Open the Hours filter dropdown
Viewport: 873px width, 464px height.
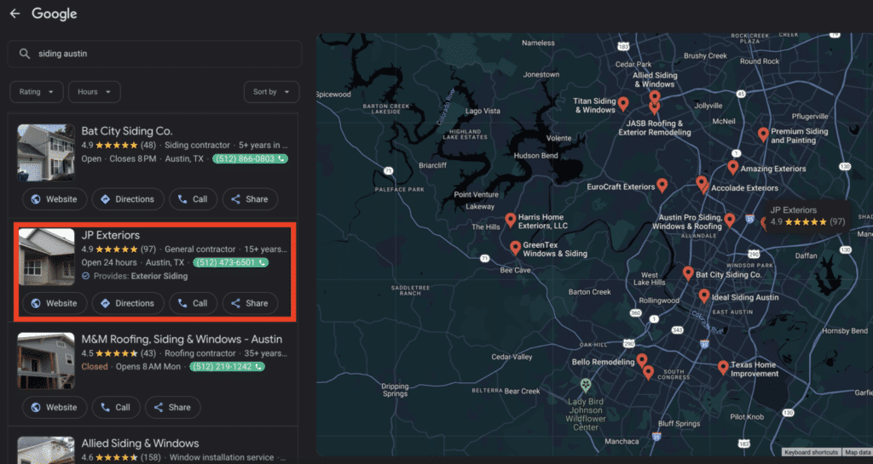coord(94,92)
